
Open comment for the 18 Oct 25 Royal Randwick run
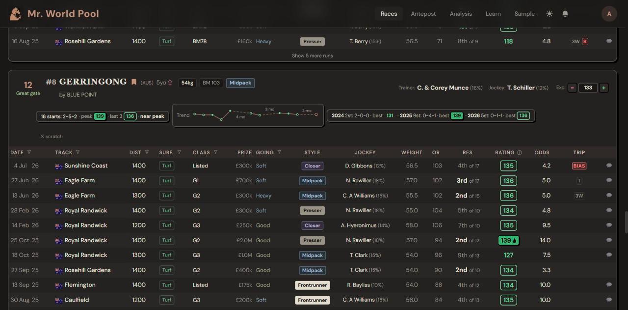(x=609, y=255)
